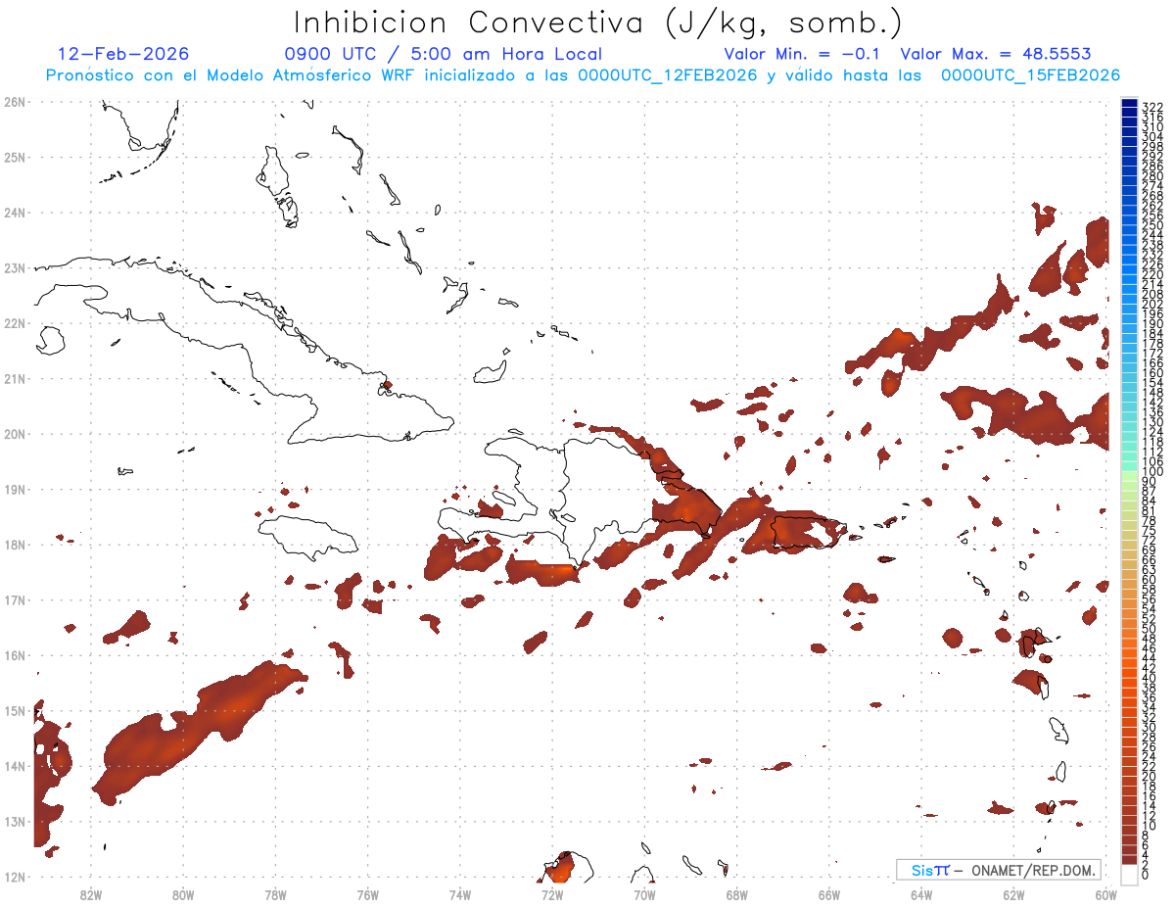Click the '0000UTC_15FEB2026' valid-until time
This screenshot has width=1175, height=908.
pos(1030,75)
